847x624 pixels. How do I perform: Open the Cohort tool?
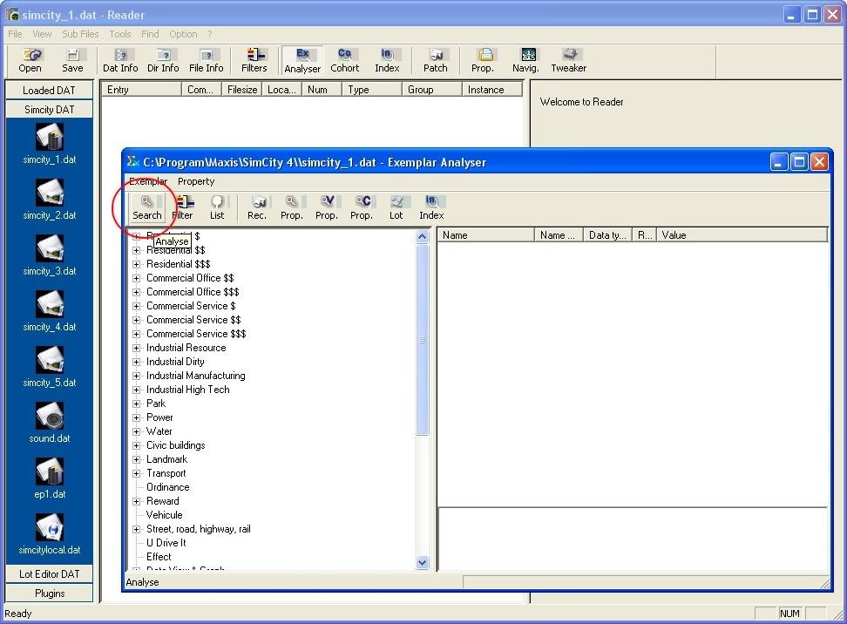tap(344, 60)
